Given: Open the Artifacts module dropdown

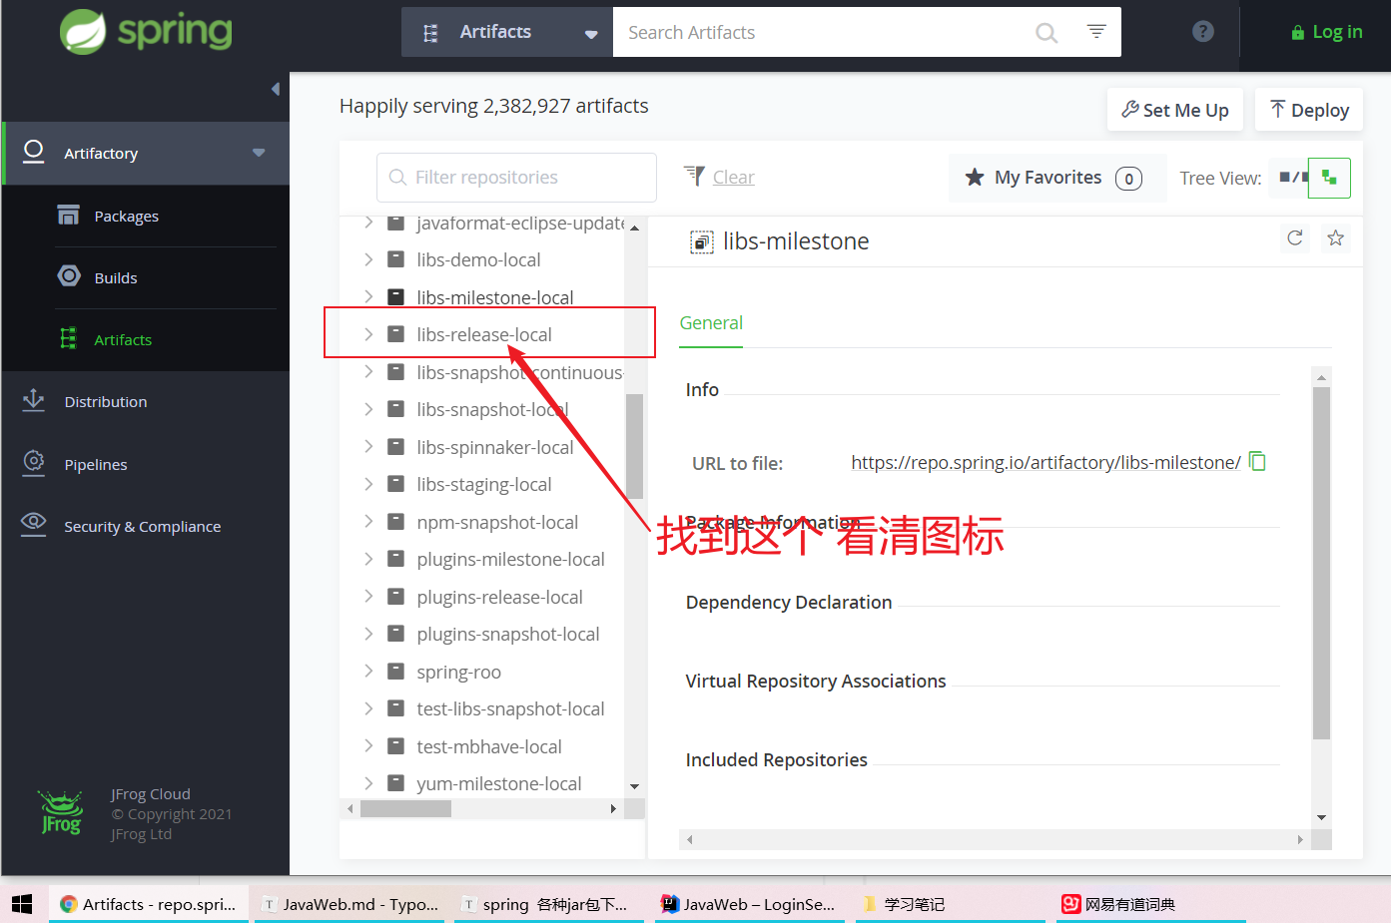Looking at the screenshot, I should click(590, 31).
